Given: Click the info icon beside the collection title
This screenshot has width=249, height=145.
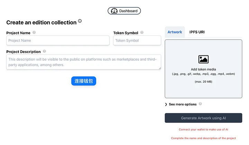Looking at the screenshot, I should (x=80, y=21).
